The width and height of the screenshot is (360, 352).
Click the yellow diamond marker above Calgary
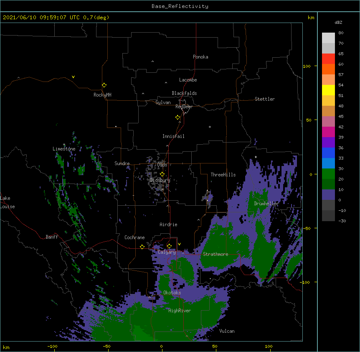(x=169, y=246)
